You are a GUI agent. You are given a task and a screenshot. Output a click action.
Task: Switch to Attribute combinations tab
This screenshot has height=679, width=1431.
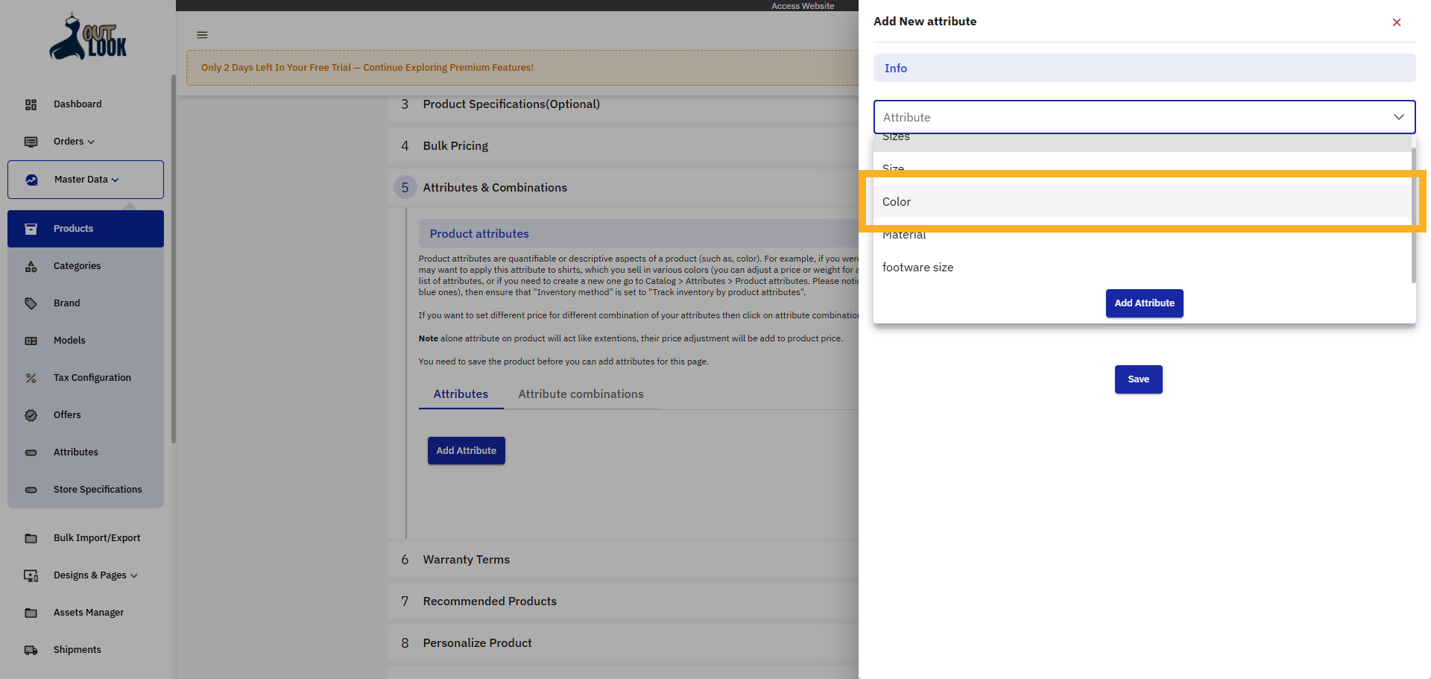pyautogui.click(x=581, y=394)
